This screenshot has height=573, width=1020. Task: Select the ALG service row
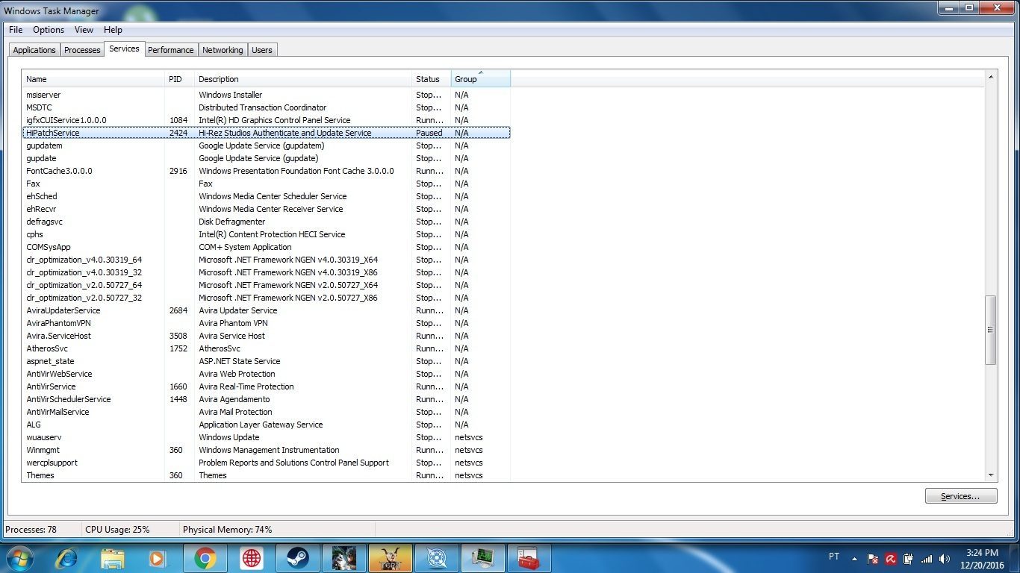click(x=267, y=425)
